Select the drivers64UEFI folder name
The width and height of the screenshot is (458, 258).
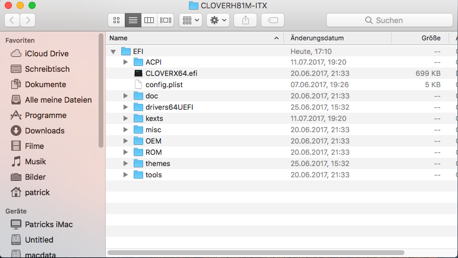[x=169, y=107]
